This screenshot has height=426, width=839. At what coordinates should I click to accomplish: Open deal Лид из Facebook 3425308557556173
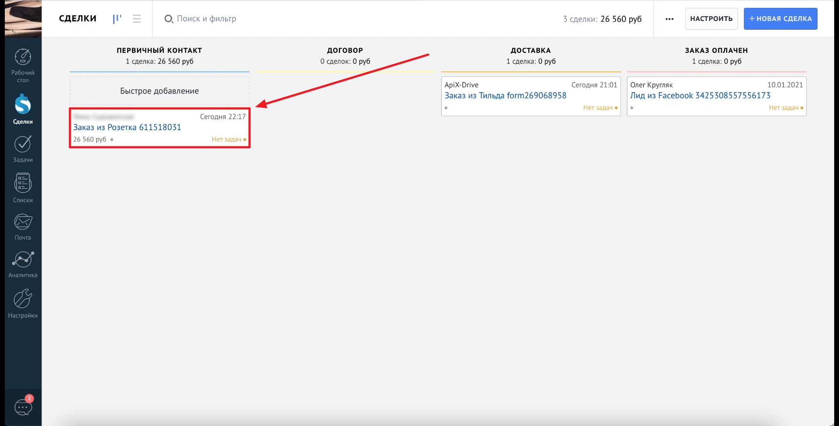[700, 95]
